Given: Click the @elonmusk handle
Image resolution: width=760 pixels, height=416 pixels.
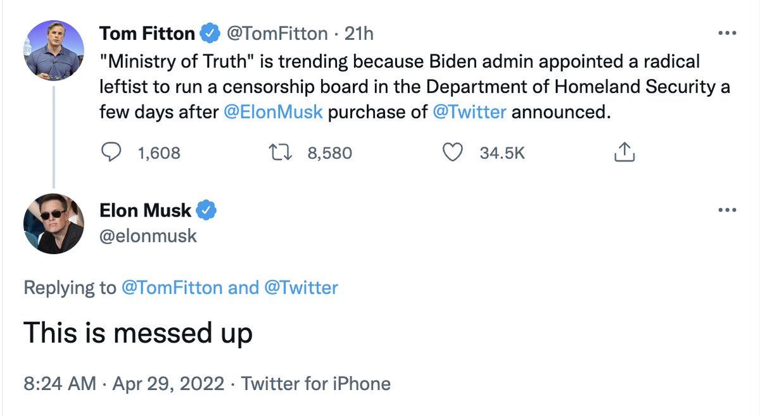Looking at the screenshot, I should pos(148,236).
